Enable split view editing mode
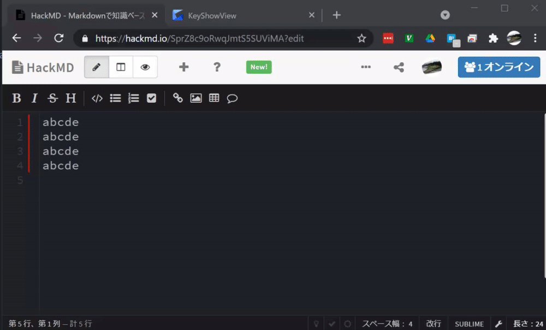This screenshot has height=330, width=546. click(121, 67)
